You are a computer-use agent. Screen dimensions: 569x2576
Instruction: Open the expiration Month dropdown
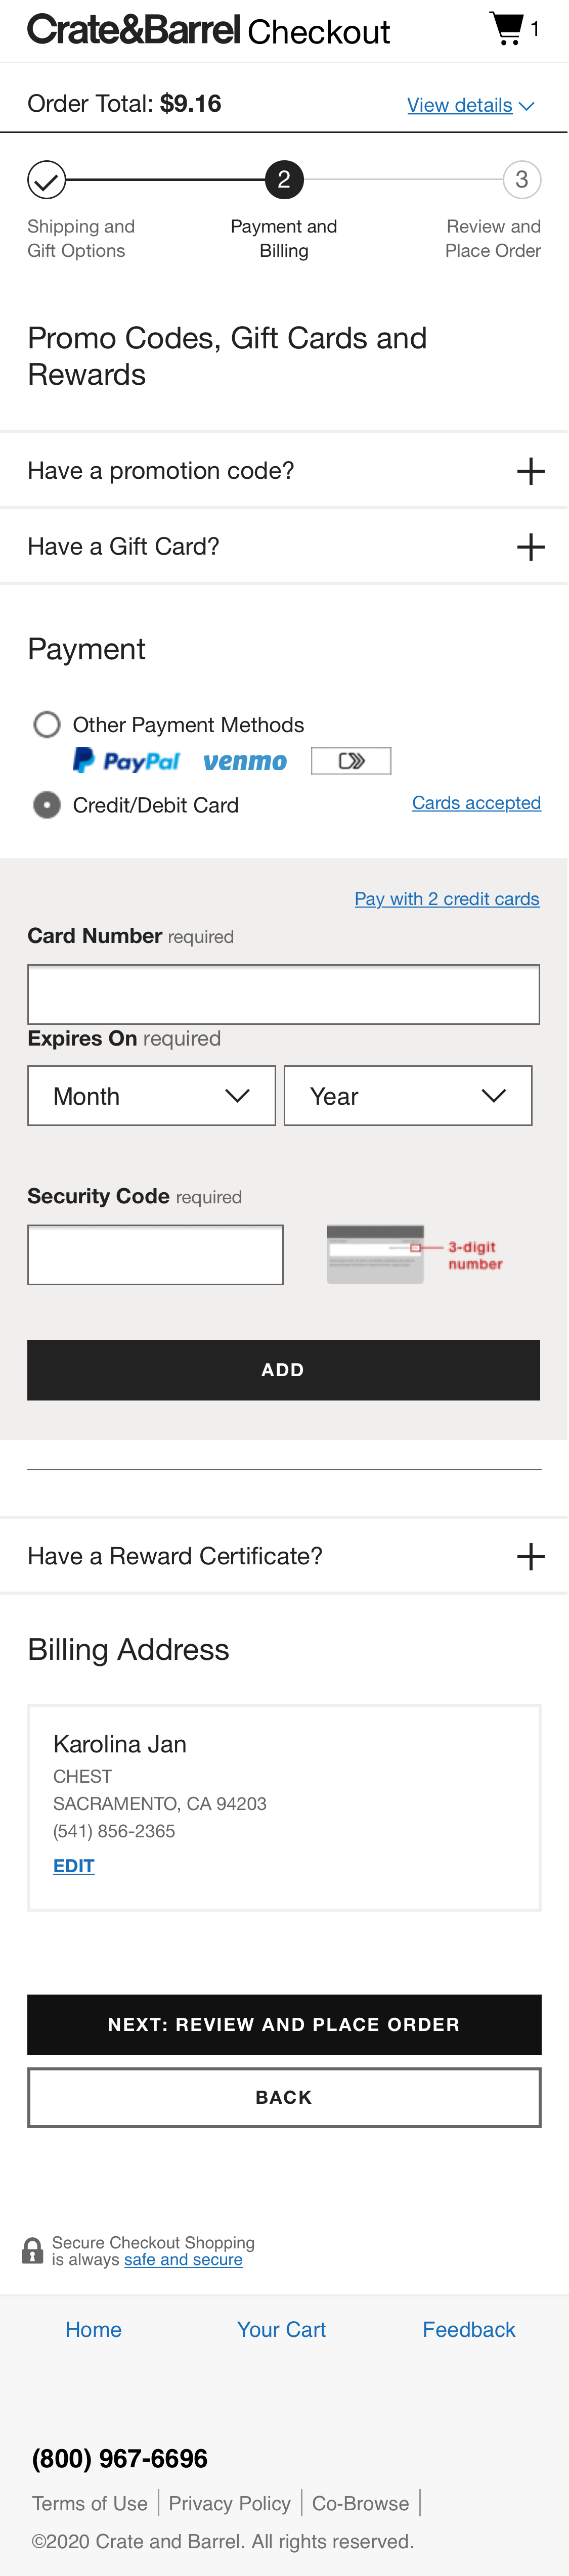[x=151, y=1095]
